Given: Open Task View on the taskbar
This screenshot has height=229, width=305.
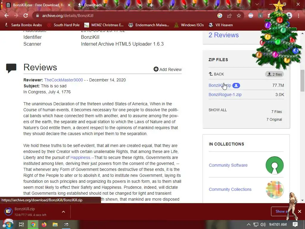Looking at the screenshot, I should pyautogui.click(x=21, y=225).
